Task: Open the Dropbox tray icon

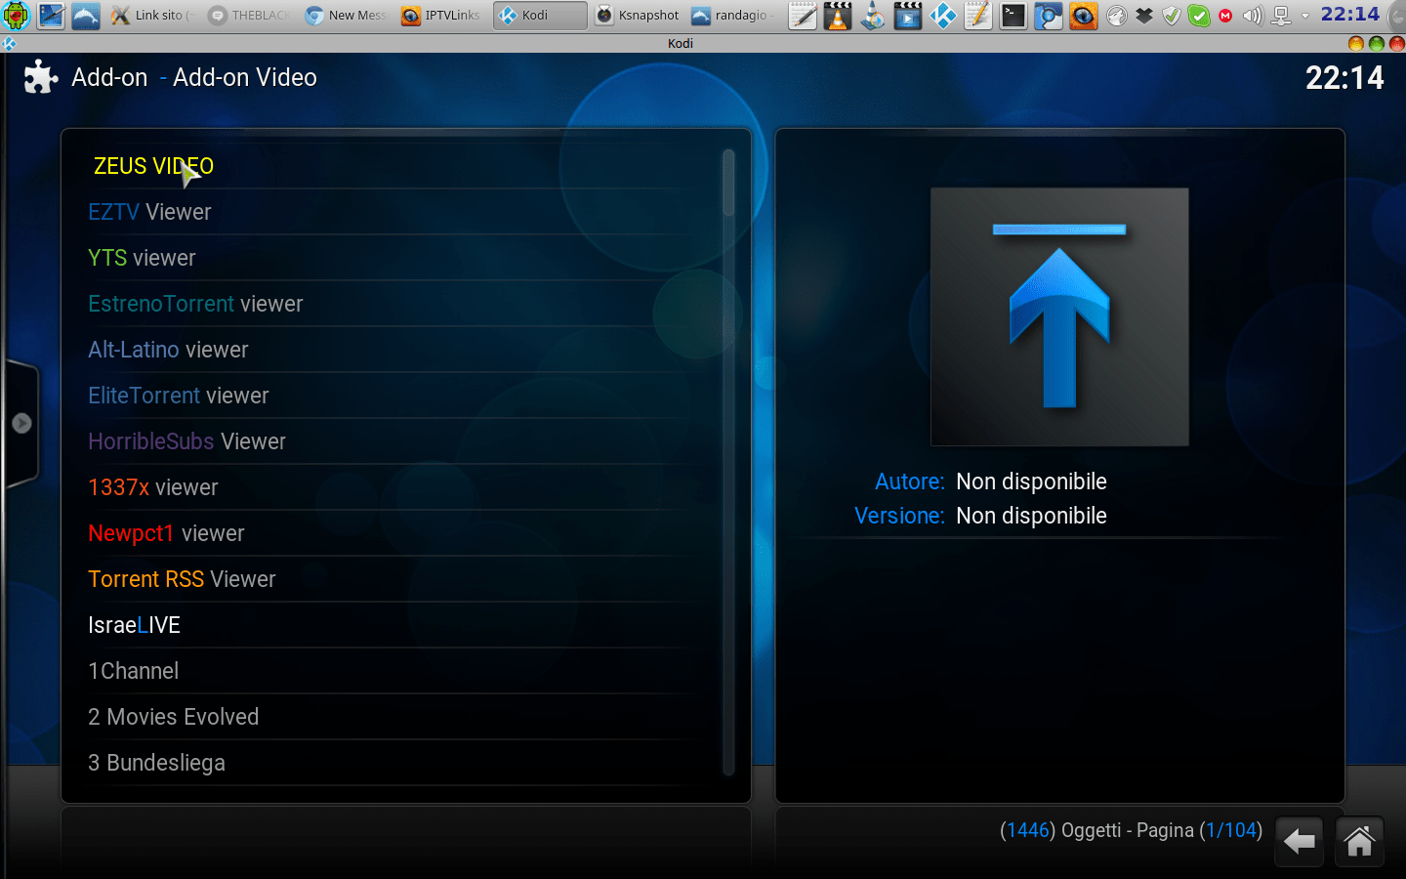Action: 1144,16
